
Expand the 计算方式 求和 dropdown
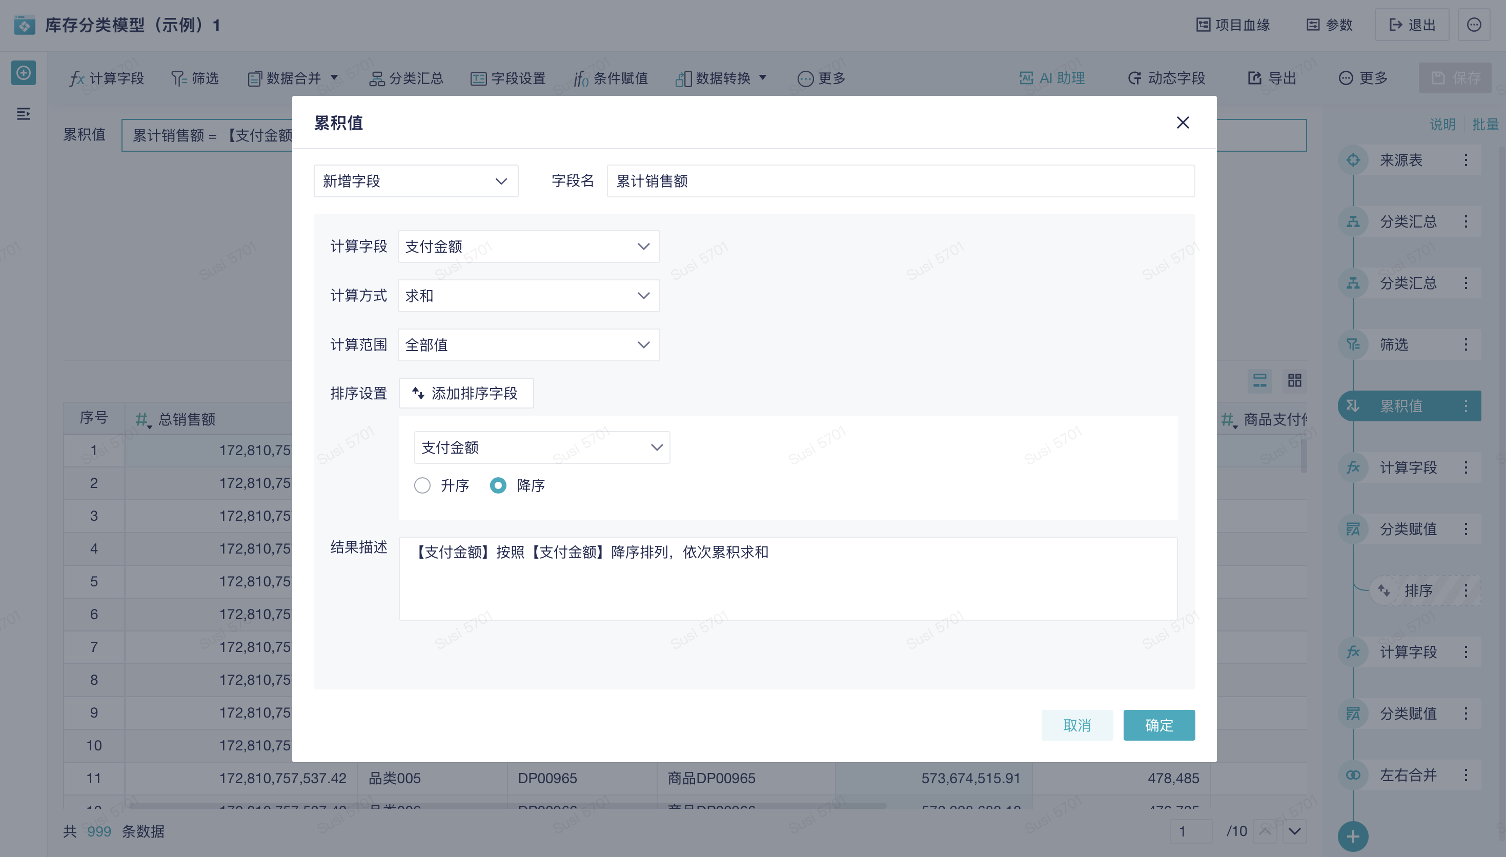click(x=528, y=295)
